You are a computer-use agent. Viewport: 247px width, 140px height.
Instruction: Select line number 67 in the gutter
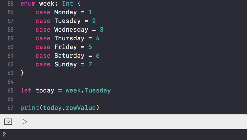coord(10,108)
